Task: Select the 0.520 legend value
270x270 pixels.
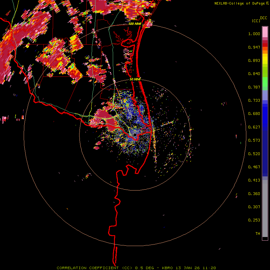Action: (x=254, y=154)
